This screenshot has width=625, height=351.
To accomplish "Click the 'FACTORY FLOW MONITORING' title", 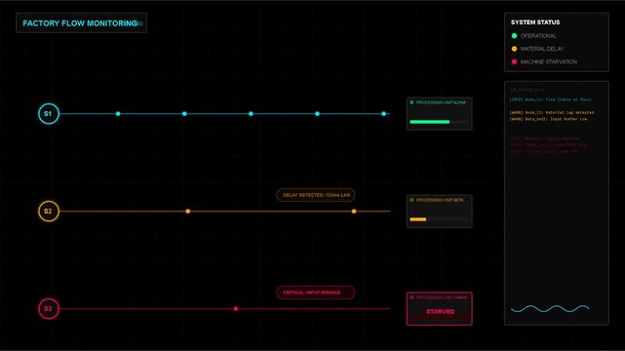I will (80, 23).
